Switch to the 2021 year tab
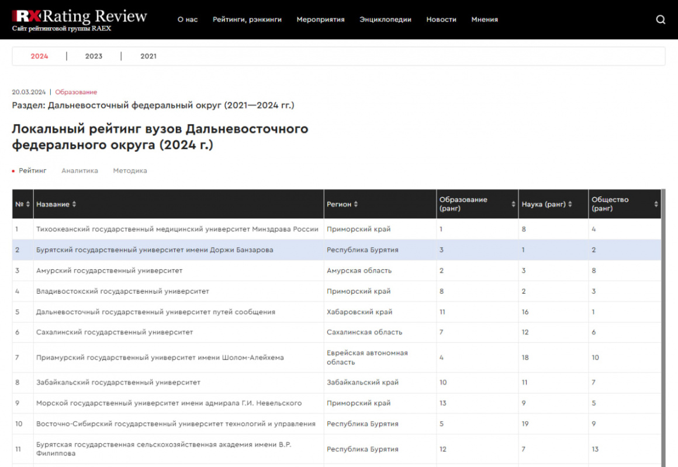 (x=148, y=57)
